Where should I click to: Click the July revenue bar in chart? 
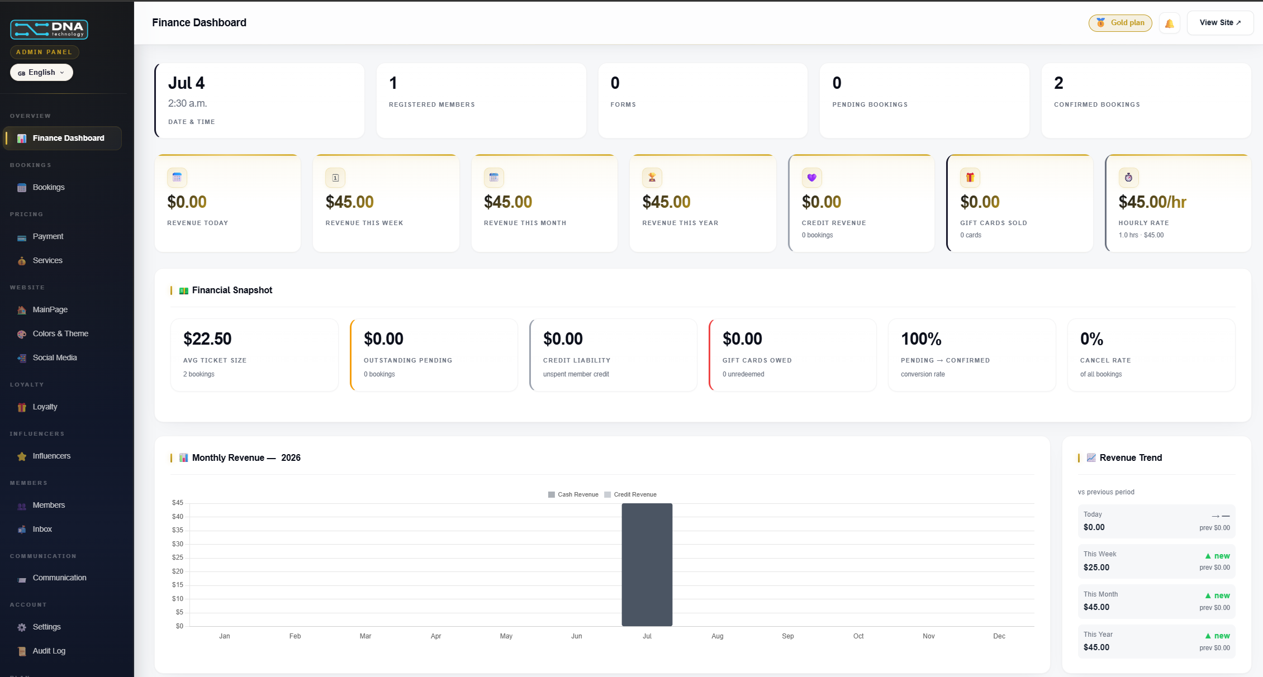647,565
